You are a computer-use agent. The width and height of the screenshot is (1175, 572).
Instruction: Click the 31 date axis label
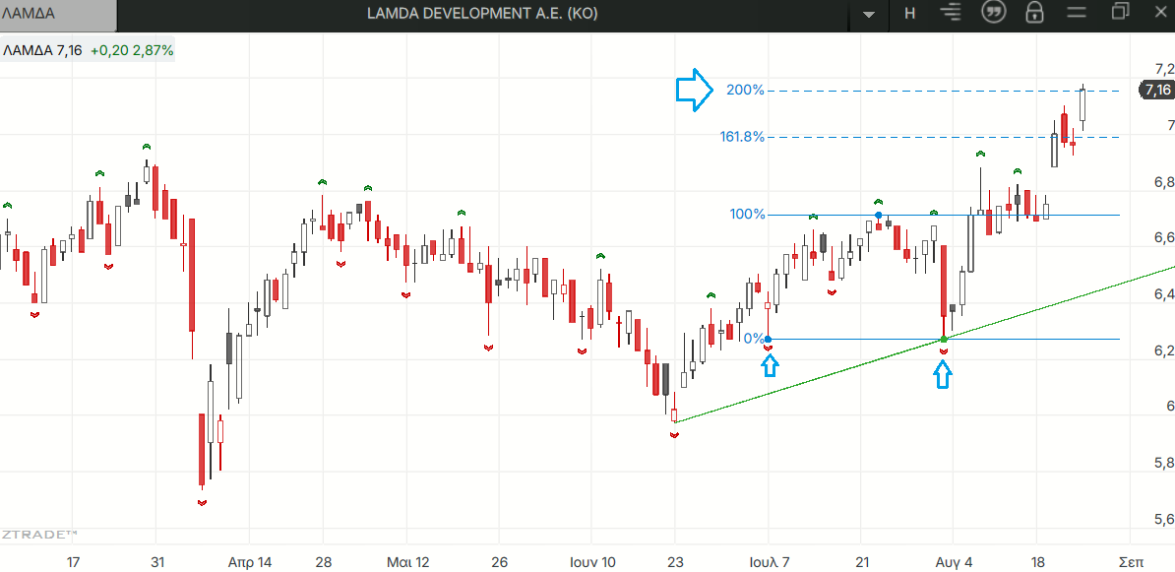click(x=157, y=561)
